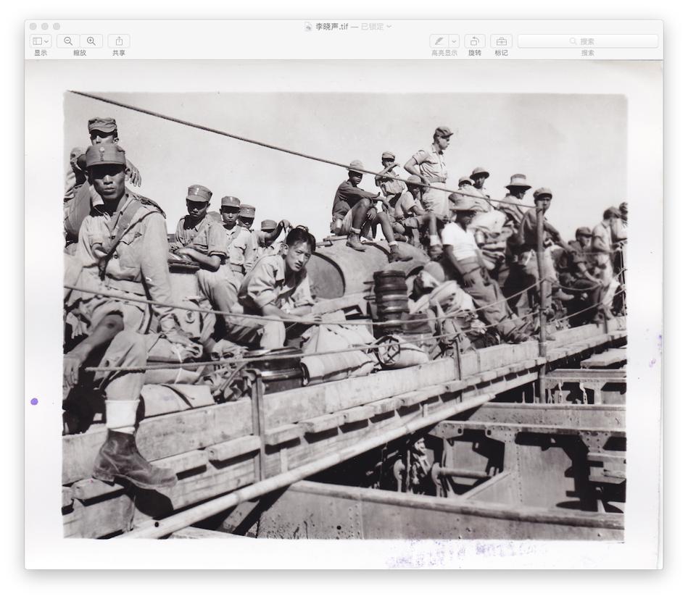This screenshot has width=688, height=599.
Task: Rotate the image with the rotate button
Action: (475, 41)
